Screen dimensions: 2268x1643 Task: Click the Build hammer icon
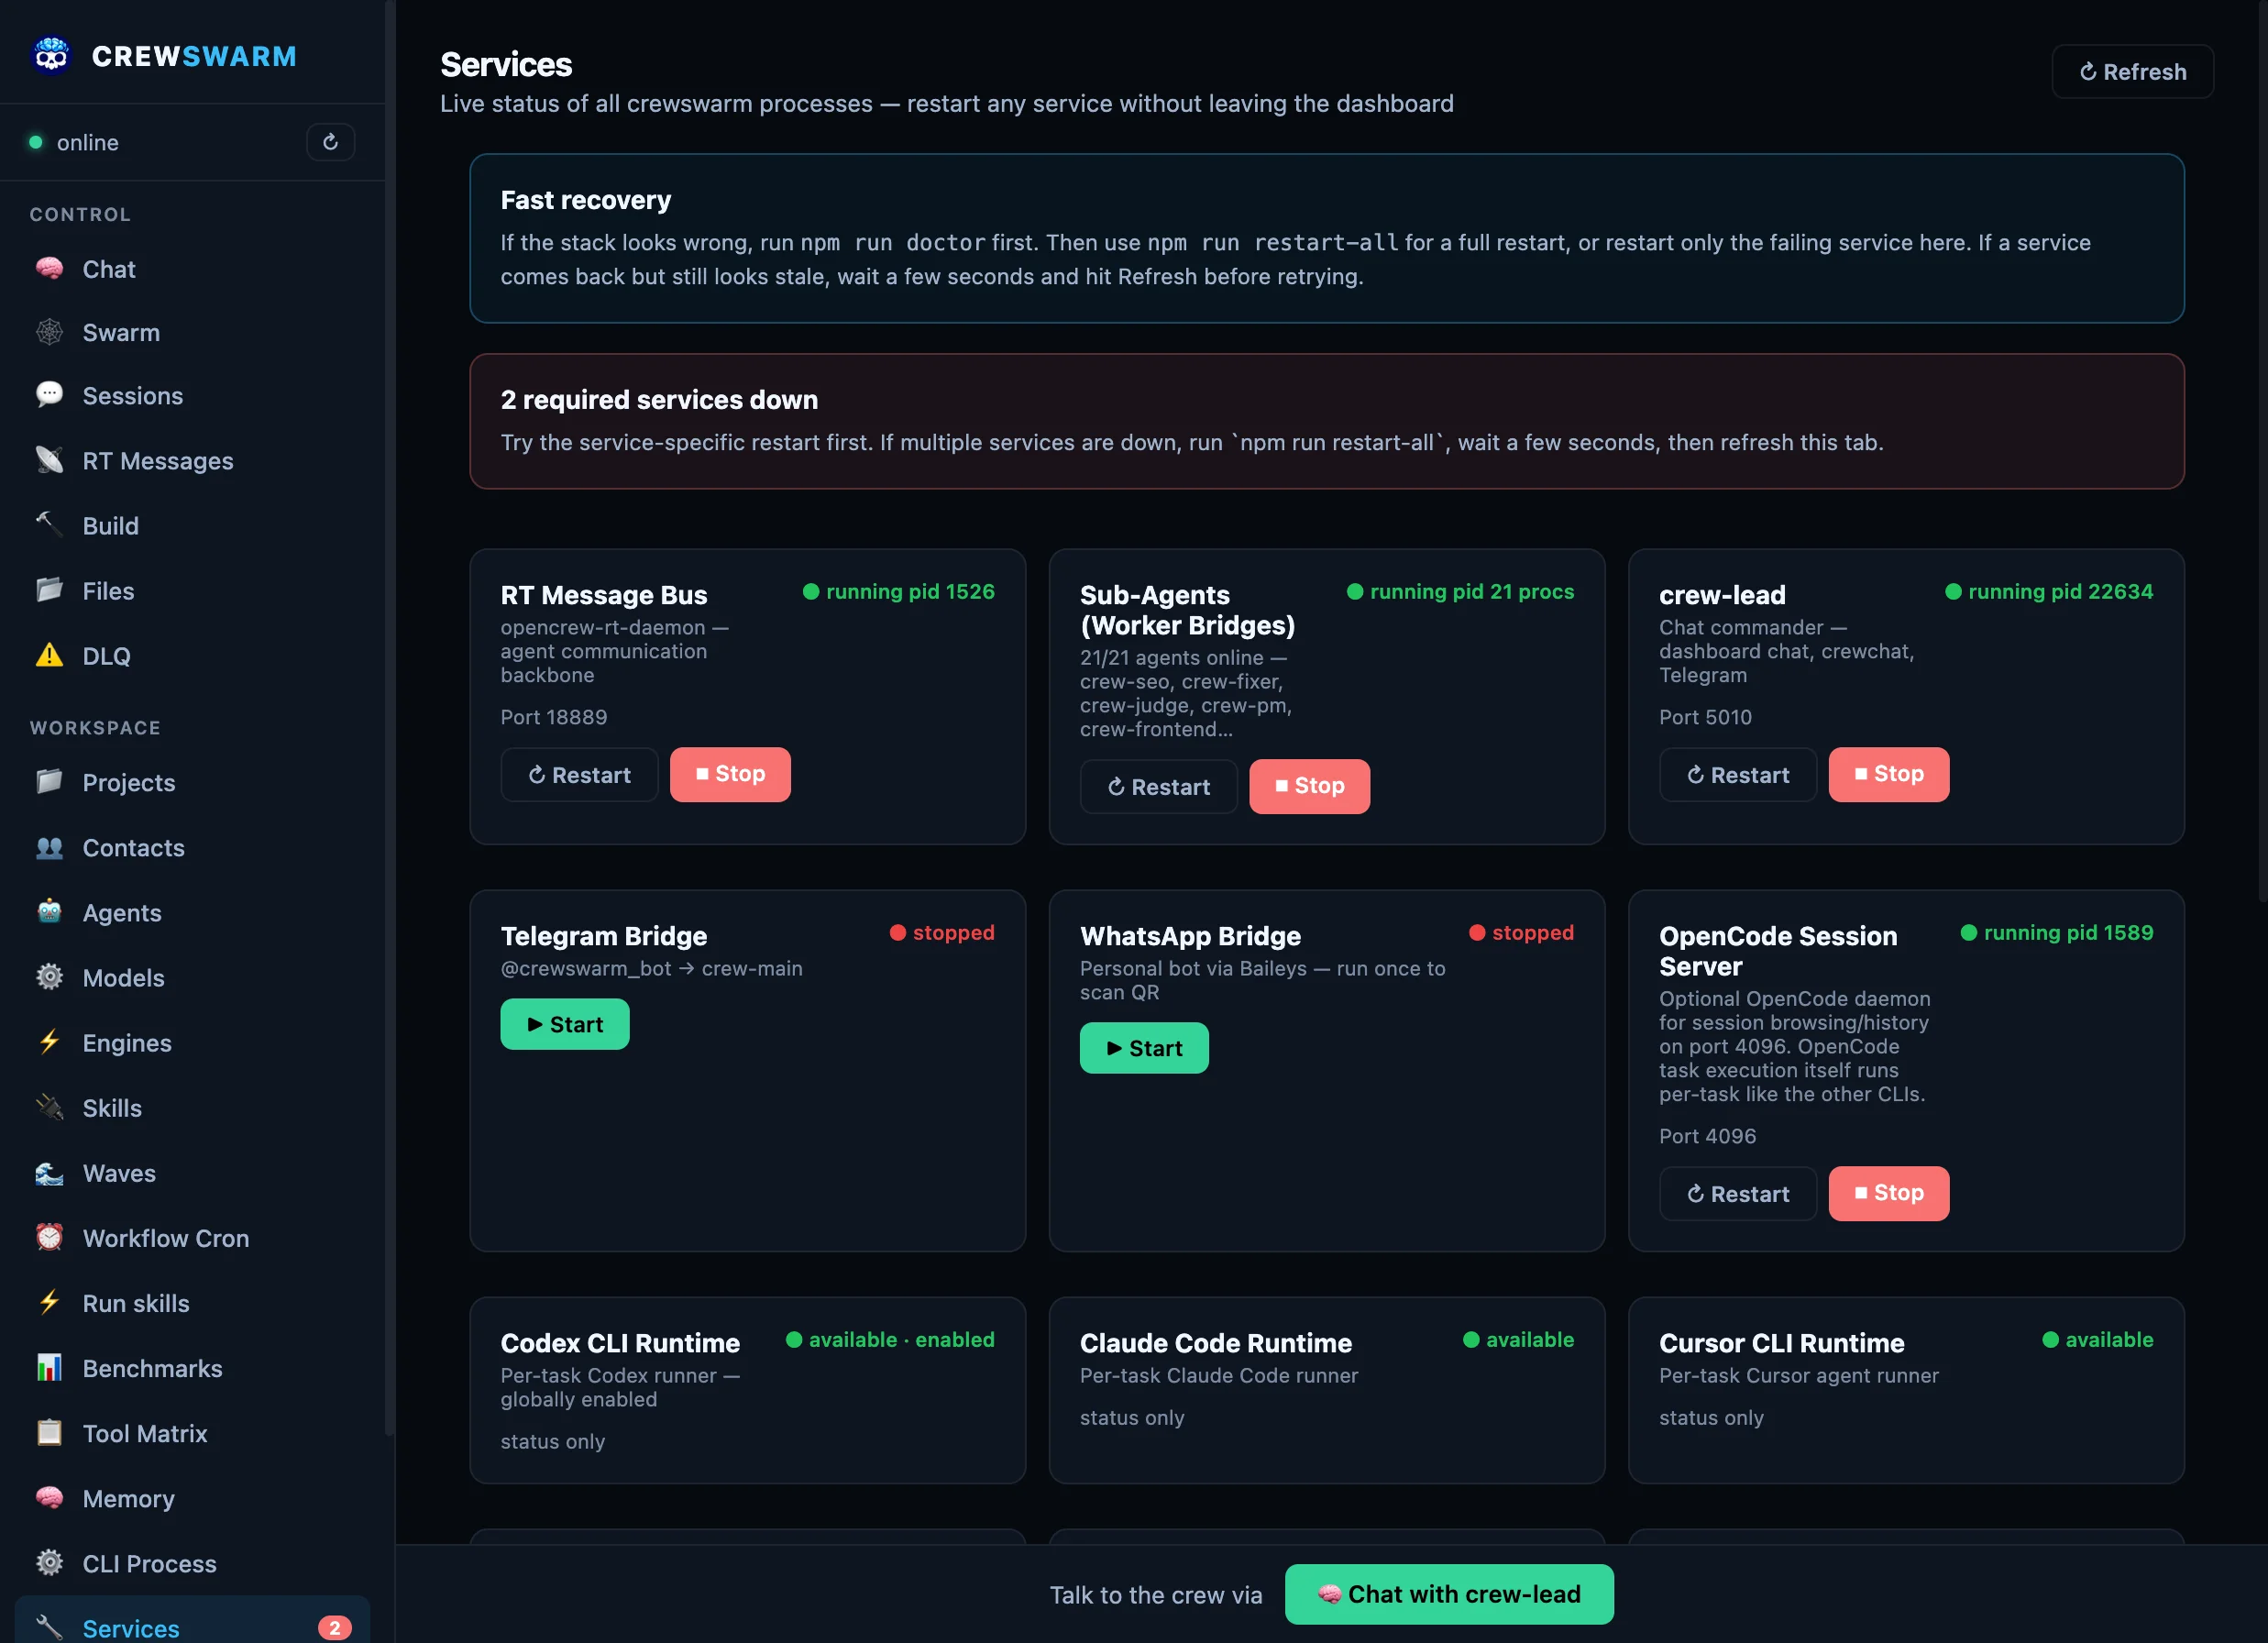(x=49, y=524)
